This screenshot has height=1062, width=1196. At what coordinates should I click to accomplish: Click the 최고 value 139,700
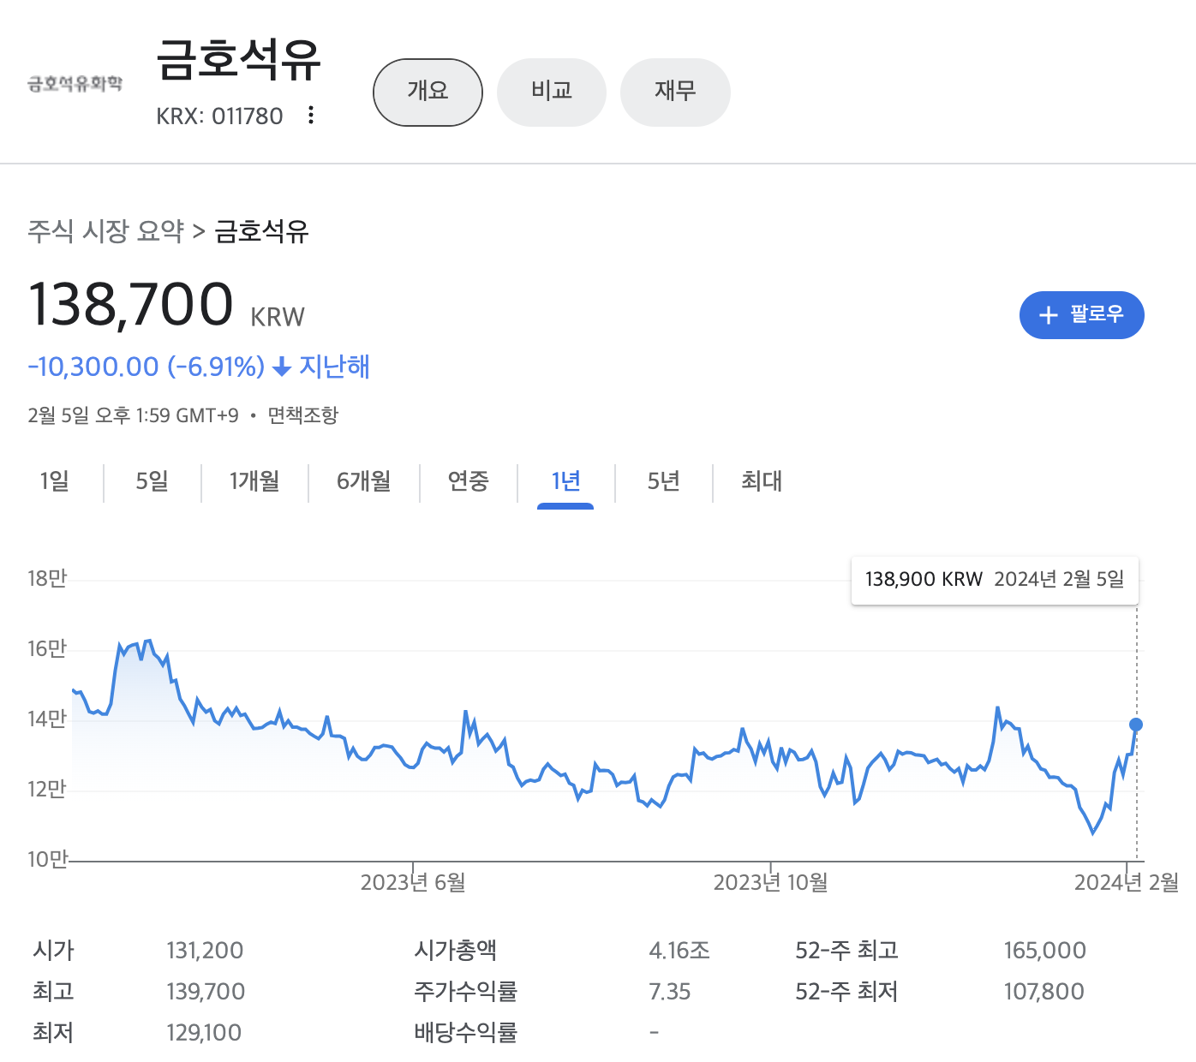[x=206, y=992]
